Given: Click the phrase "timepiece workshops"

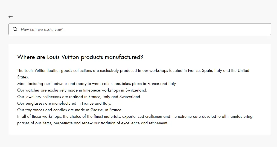Looking at the screenshot, I should click(99, 90).
